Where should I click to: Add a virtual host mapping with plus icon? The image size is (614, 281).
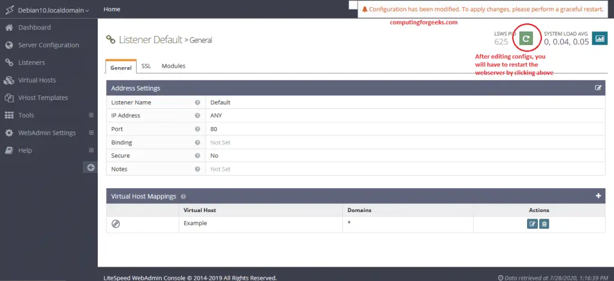[x=598, y=196]
